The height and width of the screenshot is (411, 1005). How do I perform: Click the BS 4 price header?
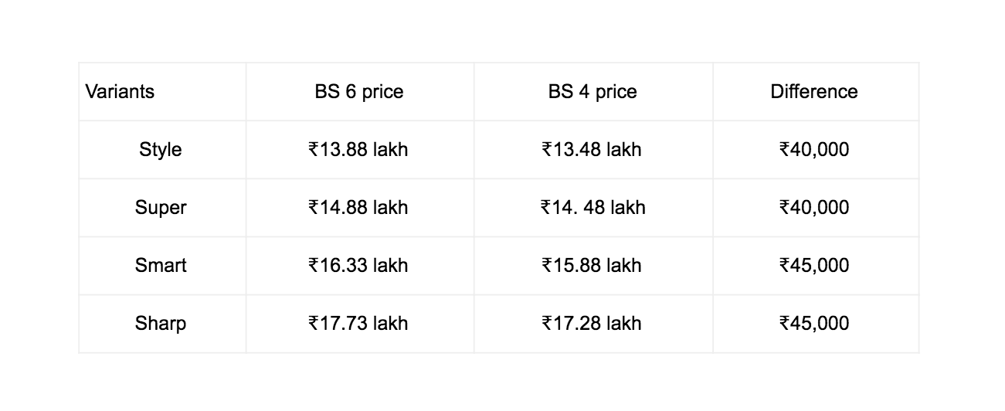click(x=592, y=92)
